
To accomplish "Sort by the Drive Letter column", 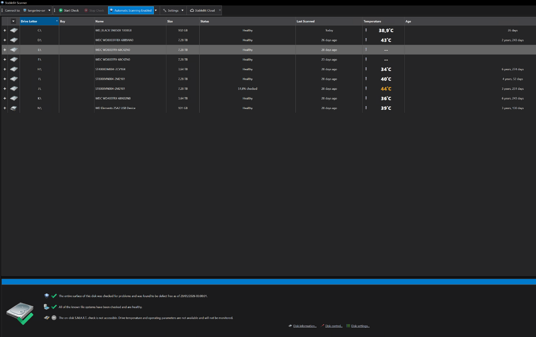I will coord(39,21).
